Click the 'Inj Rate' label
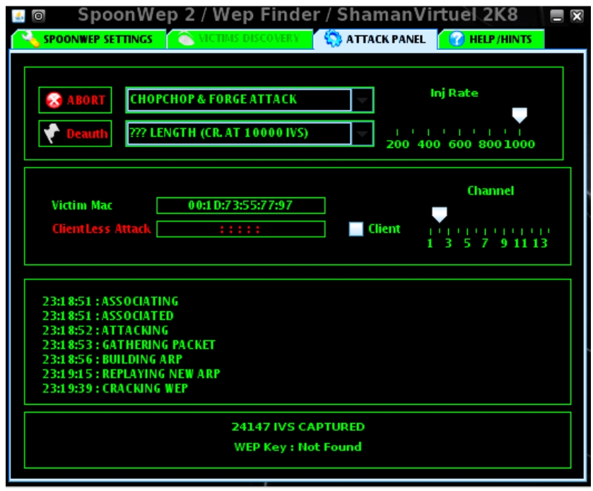 (454, 93)
